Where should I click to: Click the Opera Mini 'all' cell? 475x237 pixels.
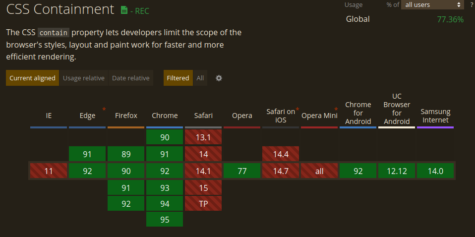[319, 171]
